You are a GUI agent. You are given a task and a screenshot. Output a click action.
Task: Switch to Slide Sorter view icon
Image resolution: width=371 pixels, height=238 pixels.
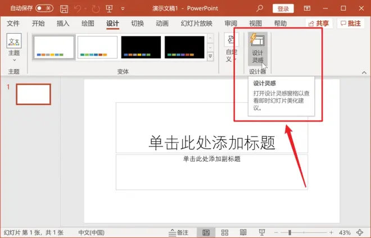(225, 232)
